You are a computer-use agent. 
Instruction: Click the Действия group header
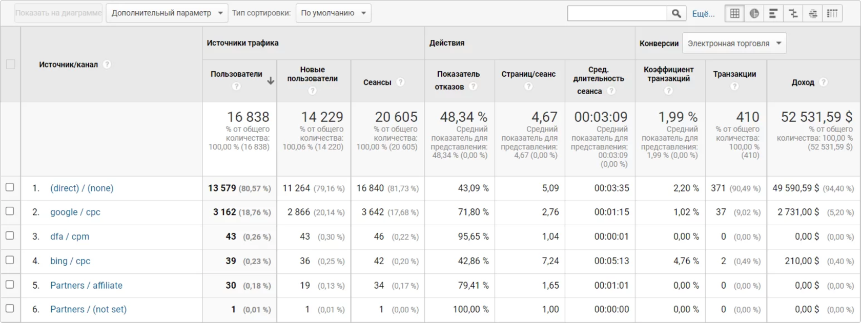(447, 43)
